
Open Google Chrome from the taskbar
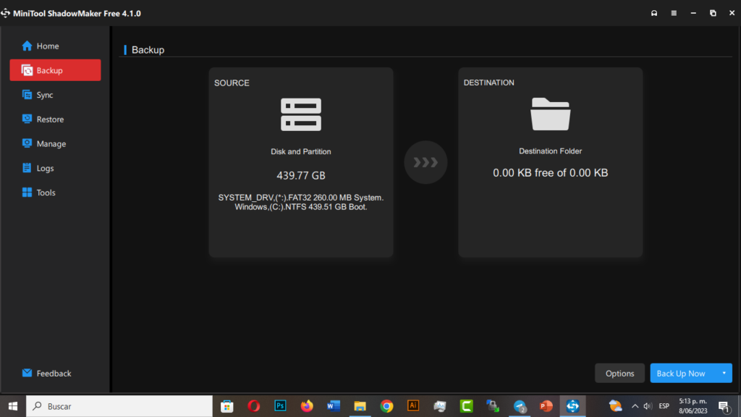click(386, 406)
